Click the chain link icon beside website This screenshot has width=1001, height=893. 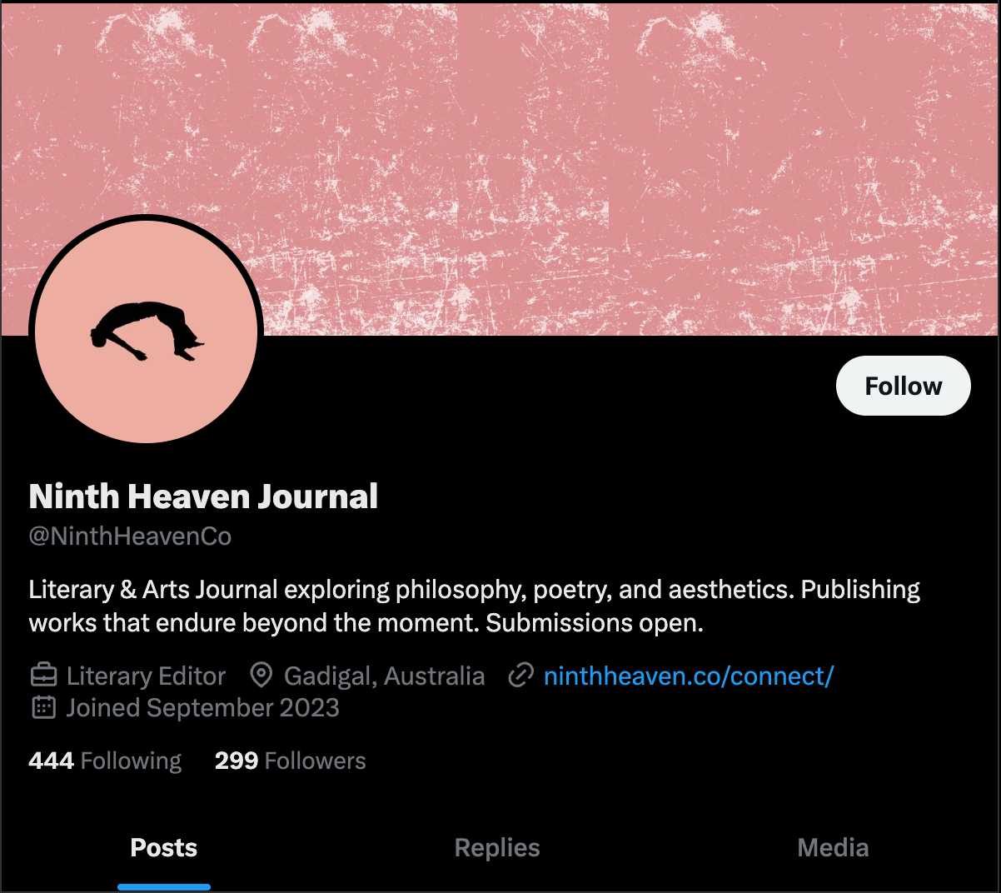[520, 675]
